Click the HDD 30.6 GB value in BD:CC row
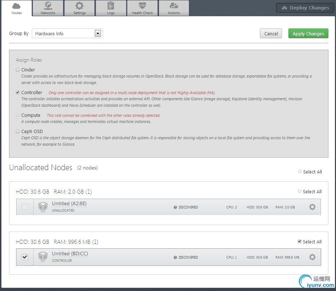336x291 pixels. click(257, 257)
